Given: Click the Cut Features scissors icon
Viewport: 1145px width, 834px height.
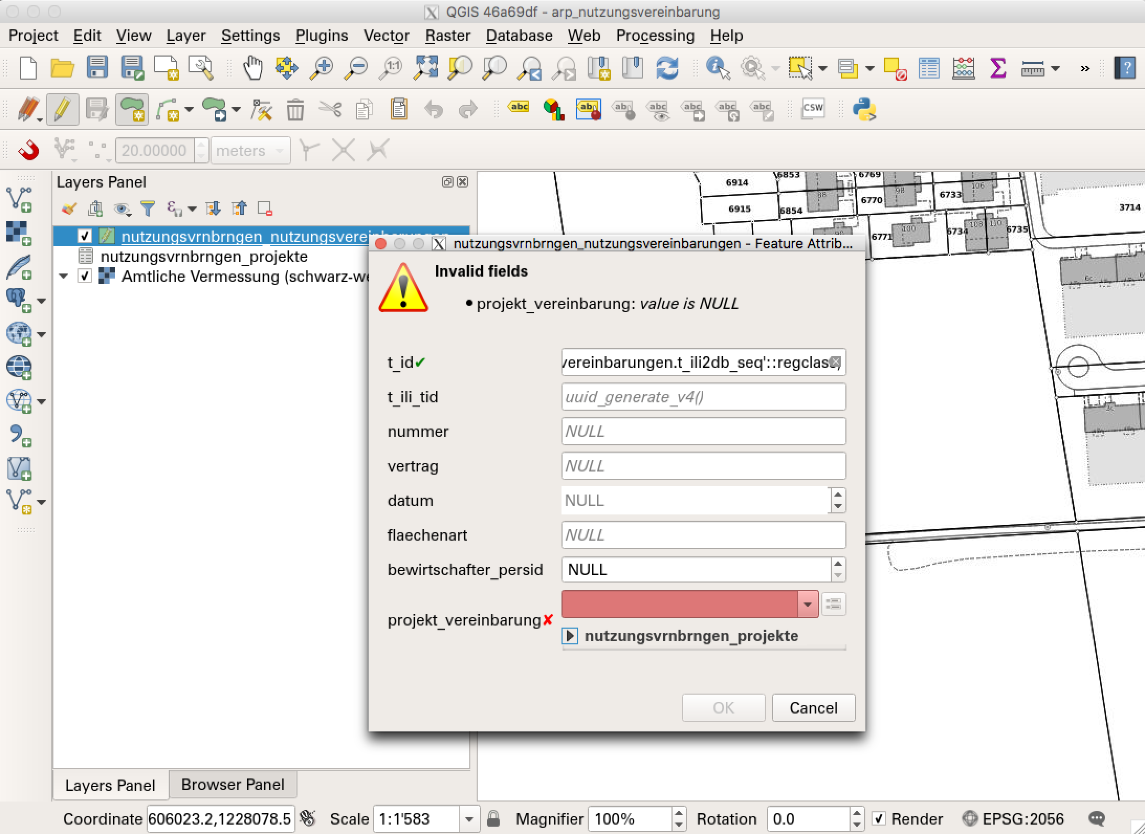Looking at the screenshot, I should pyautogui.click(x=330, y=109).
